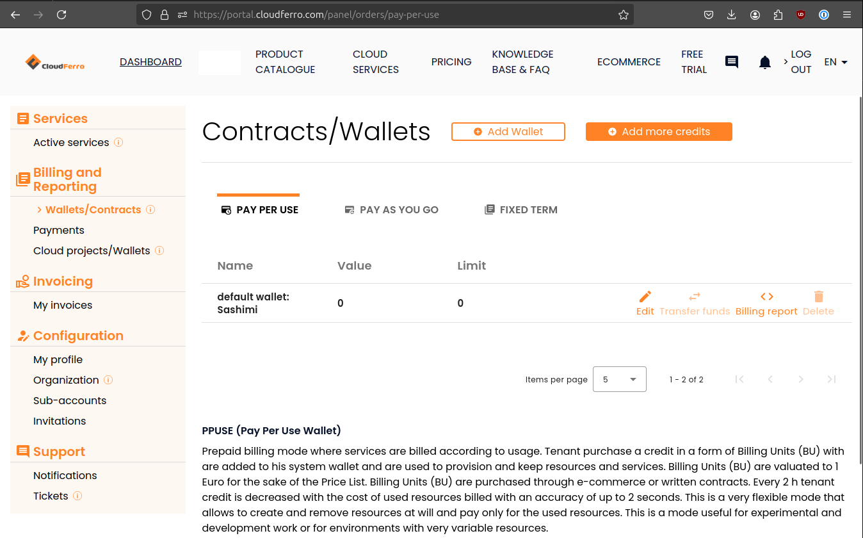Click the Add more credits button
This screenshot has height=538, width=863.
(659, 131)
